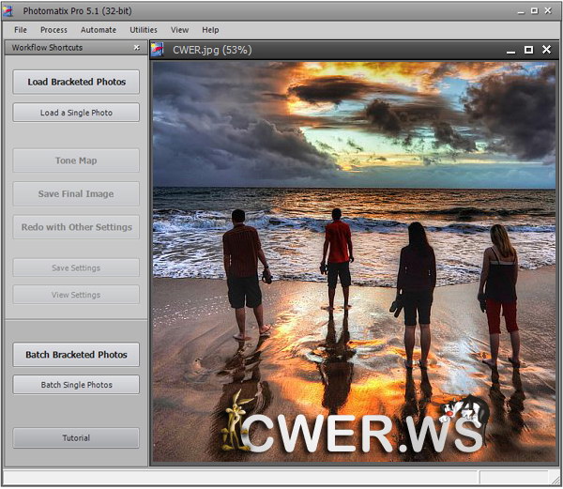Show the View menu
Screen dimensions: 563x489
tap(179, 30)
